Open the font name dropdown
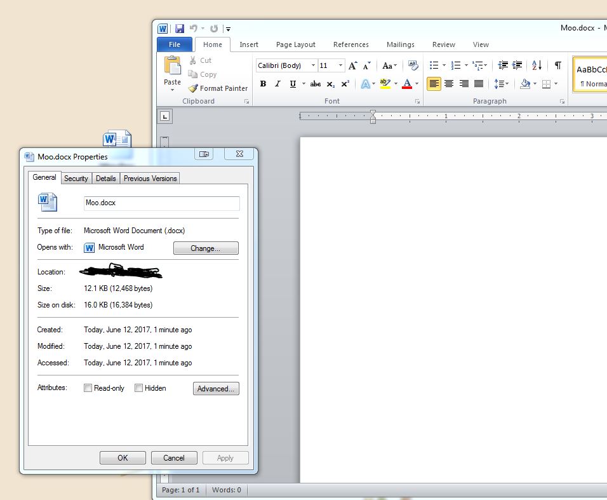The height and width of the screenshot is (500, 607). pos(313,65)
